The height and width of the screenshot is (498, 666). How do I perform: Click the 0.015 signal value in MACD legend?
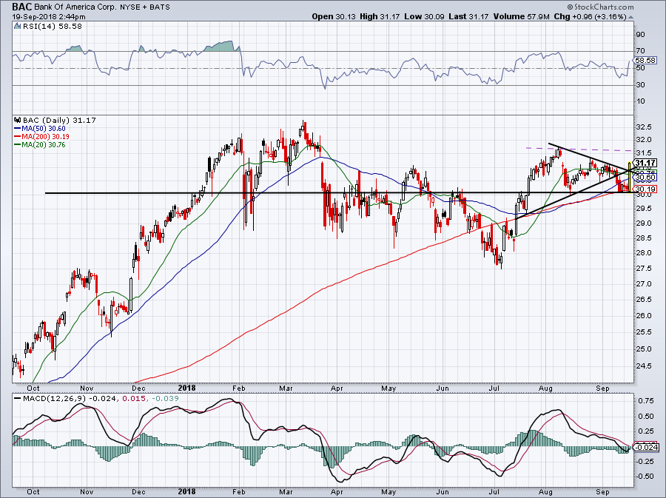134,399
